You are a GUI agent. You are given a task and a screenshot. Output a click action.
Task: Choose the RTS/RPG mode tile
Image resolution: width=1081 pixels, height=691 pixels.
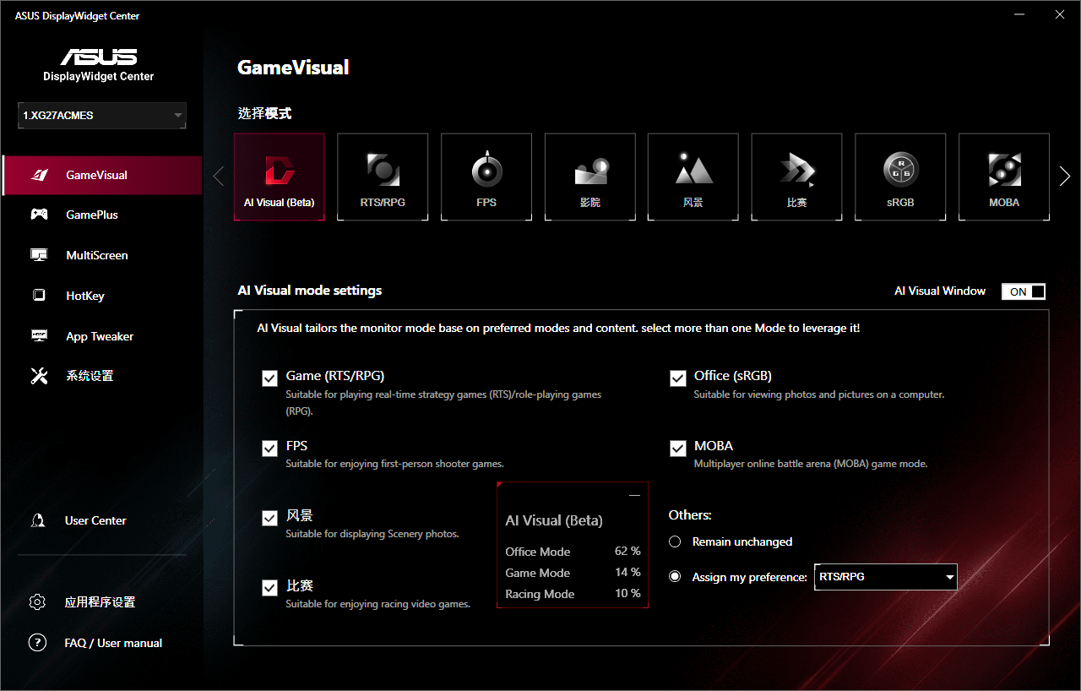pyautogui.click(x=383, y=177)
